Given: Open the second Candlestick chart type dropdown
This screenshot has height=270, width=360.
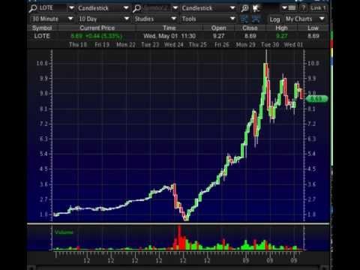Looking at the screenshot, I should click(x=232, y=8).
